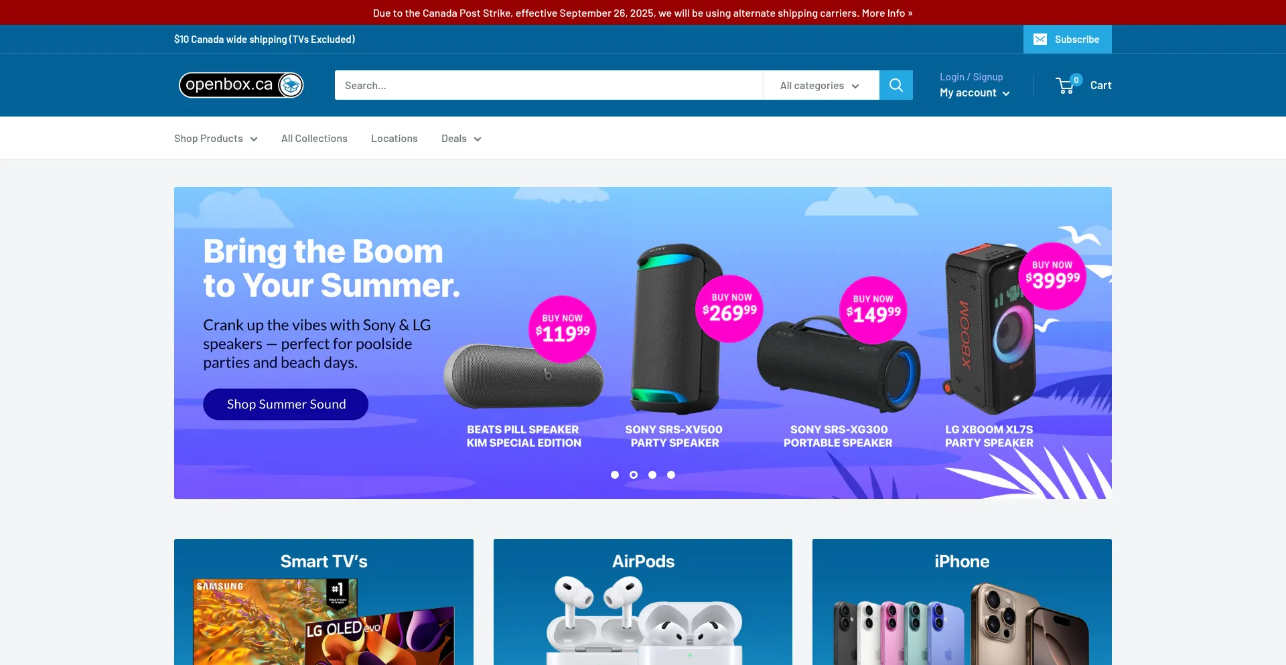This screenshot has height=665, width=1286.
Task: Click the Shop Summer Sound button
Action: (x=286, y=404)
